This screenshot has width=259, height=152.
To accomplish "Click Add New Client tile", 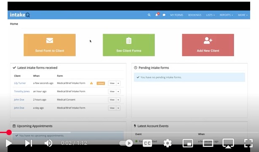I will coord(208,45).
